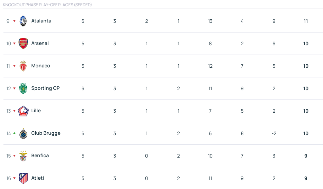Click the Lille club crest
This screenshot has width=323, height=189.
[x=23, y=111]
